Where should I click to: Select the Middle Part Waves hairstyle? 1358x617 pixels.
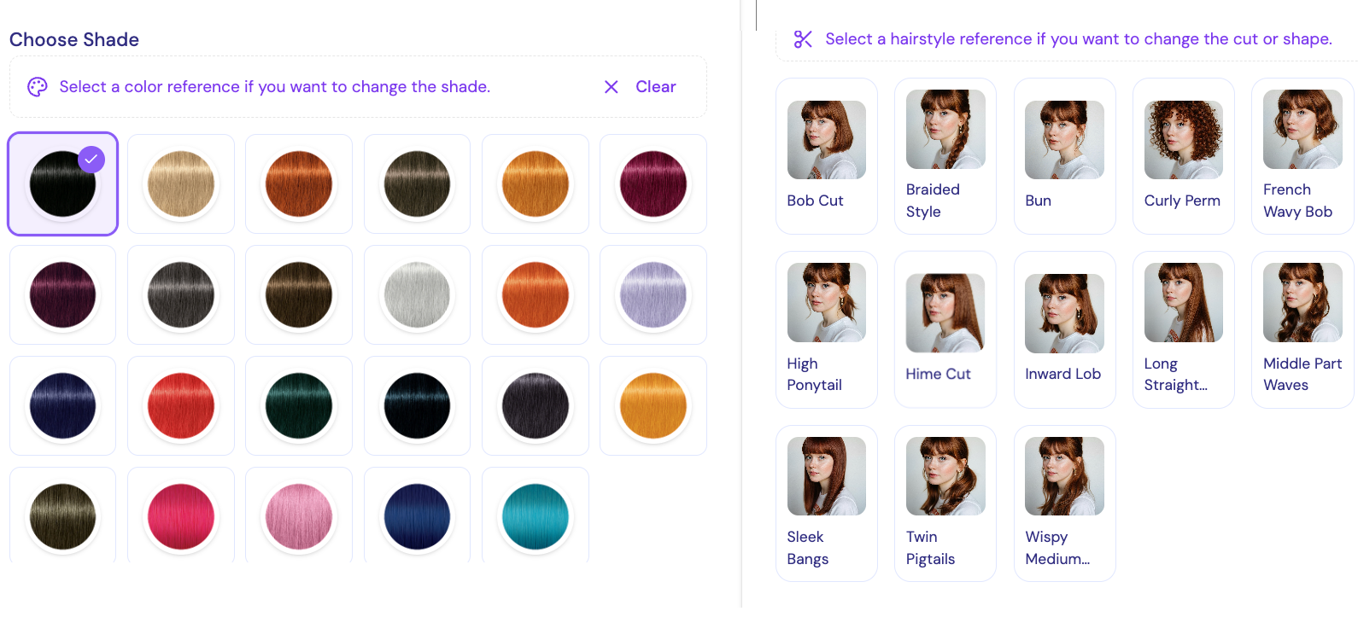coord(1302,329)
